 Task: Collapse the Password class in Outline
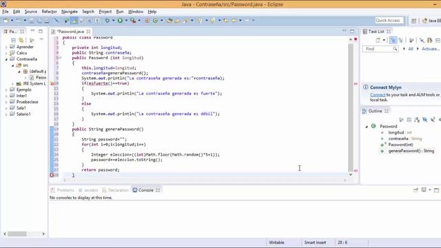pyautogui.click(x=367, y=127)
